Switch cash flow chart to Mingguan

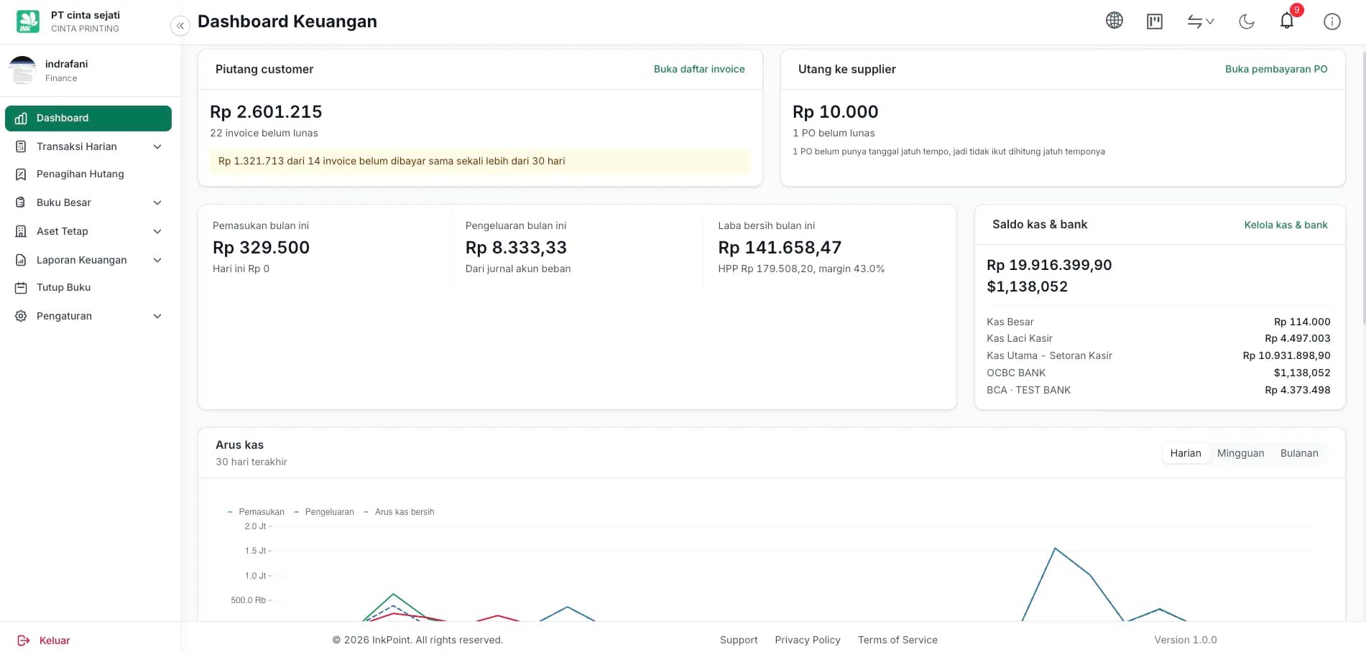click(x=1240, y=453)
